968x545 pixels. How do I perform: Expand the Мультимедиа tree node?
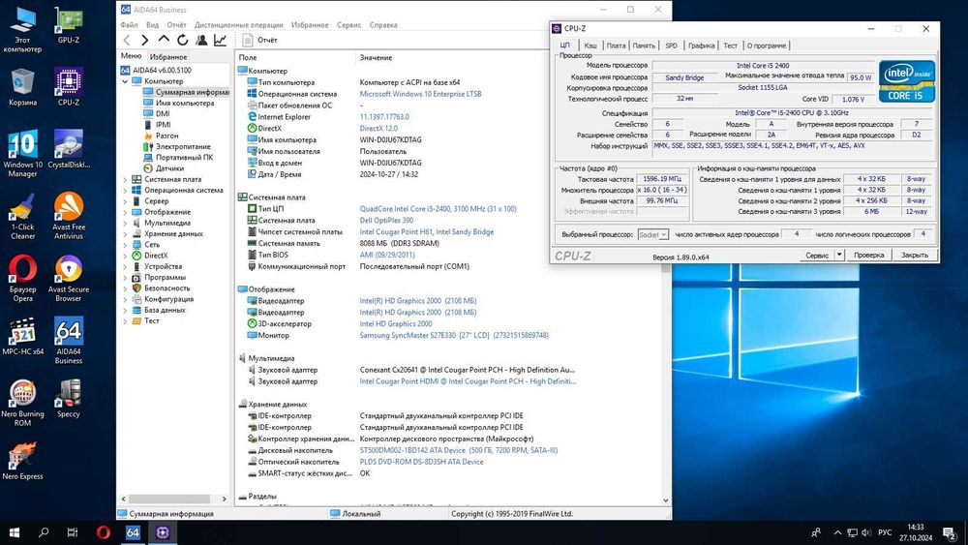click(125, 223)
